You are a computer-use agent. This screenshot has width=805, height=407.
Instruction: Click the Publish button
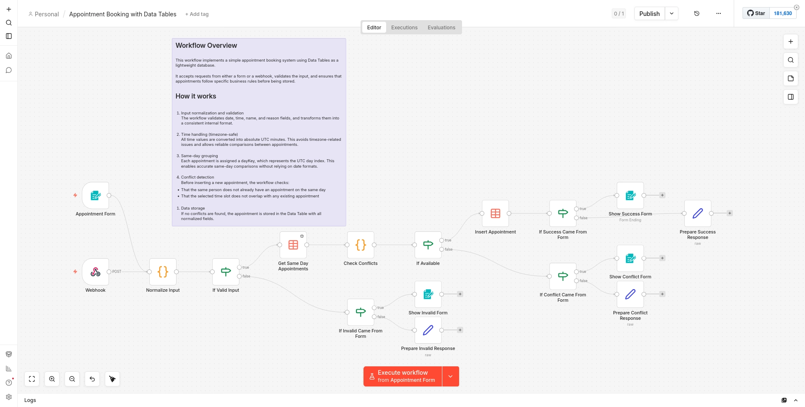pyautogui.click(x=649, y=13)
